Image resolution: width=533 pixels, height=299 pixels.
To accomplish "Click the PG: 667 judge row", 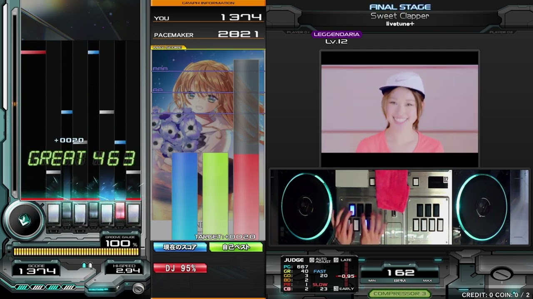I will point(296,267).
